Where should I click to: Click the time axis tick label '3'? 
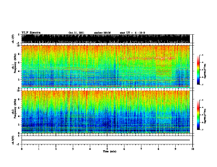[73, 149]
